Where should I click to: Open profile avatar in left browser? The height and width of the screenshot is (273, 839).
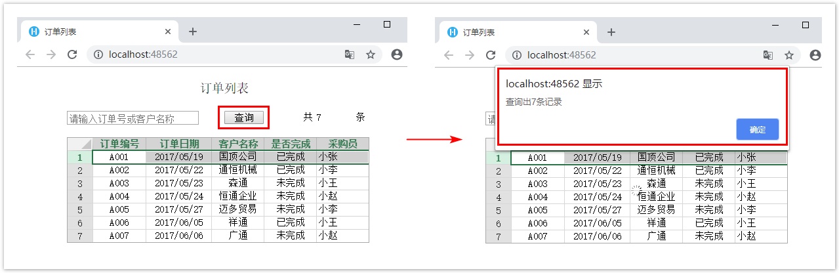[396, 55]
